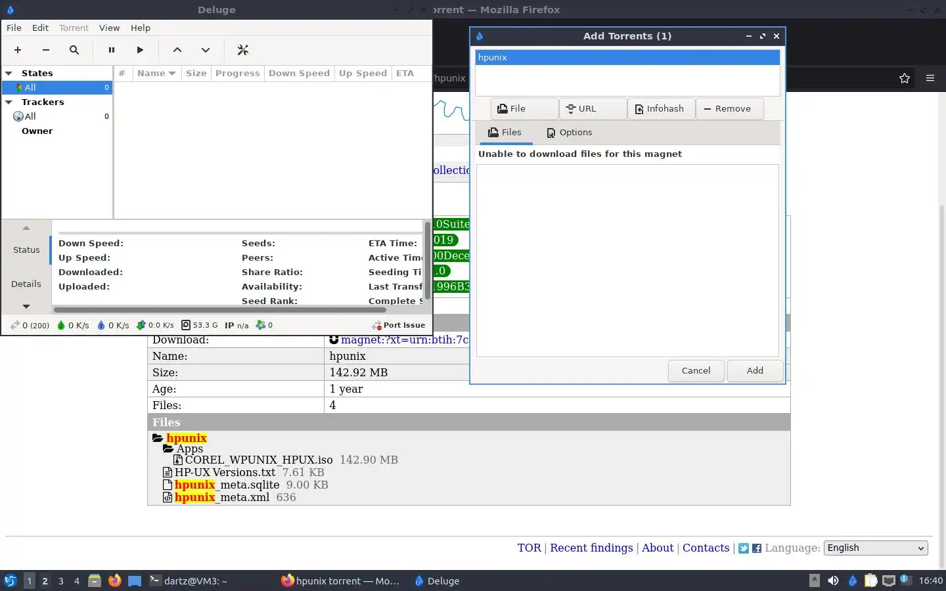Screen dimensions: 946x591
Task: Move torrent down in queue with down chevron
Action: point(206,50)
